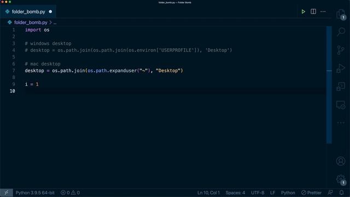350x197 pixels.
Task: Click the 'desktop' variable on line 7
Action: (34, 71)
